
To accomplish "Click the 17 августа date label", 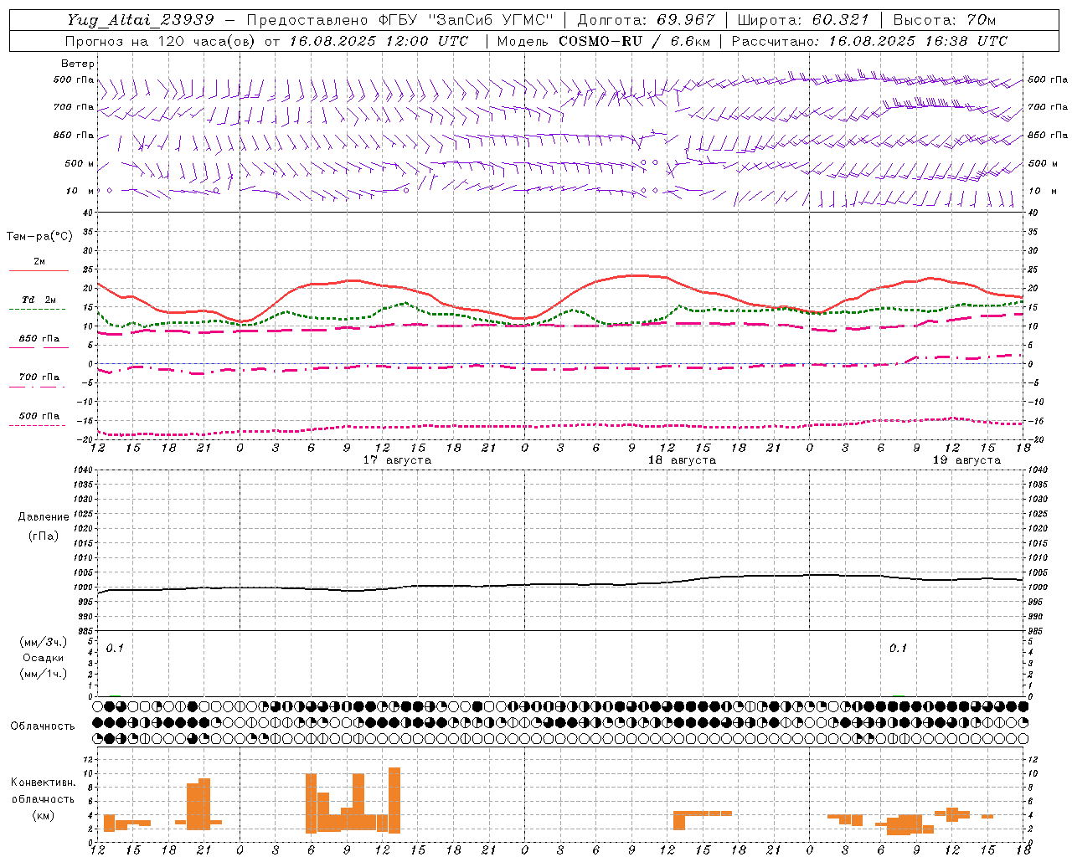I will pos(397,460).
